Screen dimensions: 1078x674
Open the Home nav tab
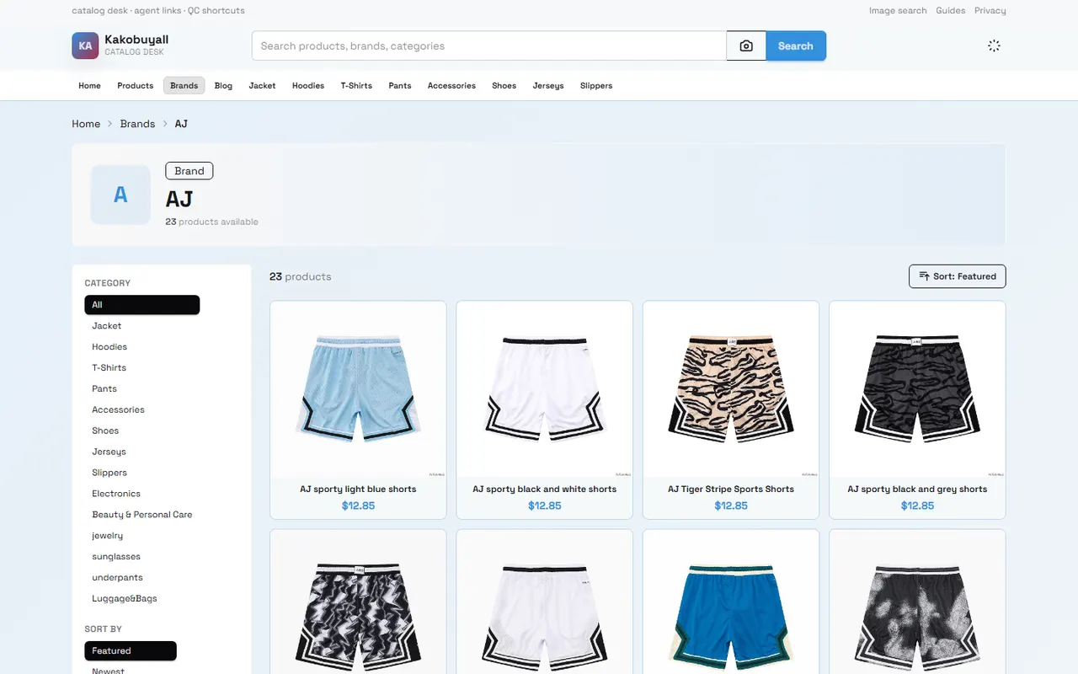89,86
